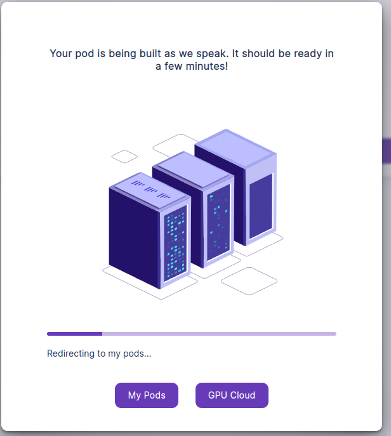
Task: Click the cyan lights panel on the front server
Action: (176, 244)
